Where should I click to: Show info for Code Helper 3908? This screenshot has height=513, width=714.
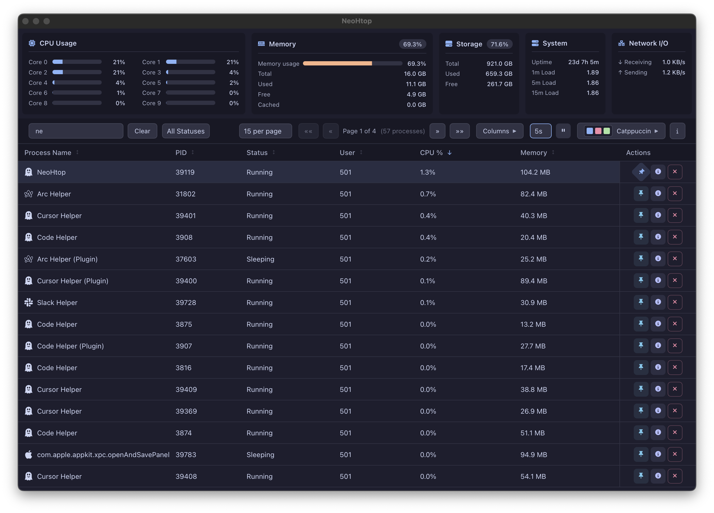(x=658, y=237)
